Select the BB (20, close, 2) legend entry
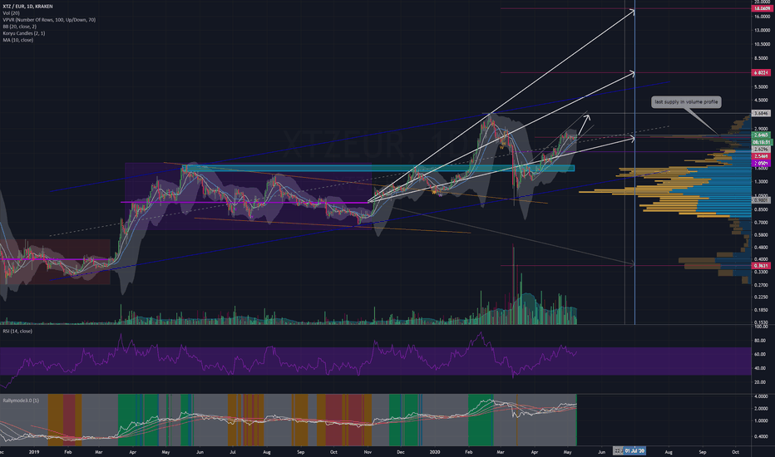Image resolution: width=775 pixels, height=457 pixels. tap(19, 27)
